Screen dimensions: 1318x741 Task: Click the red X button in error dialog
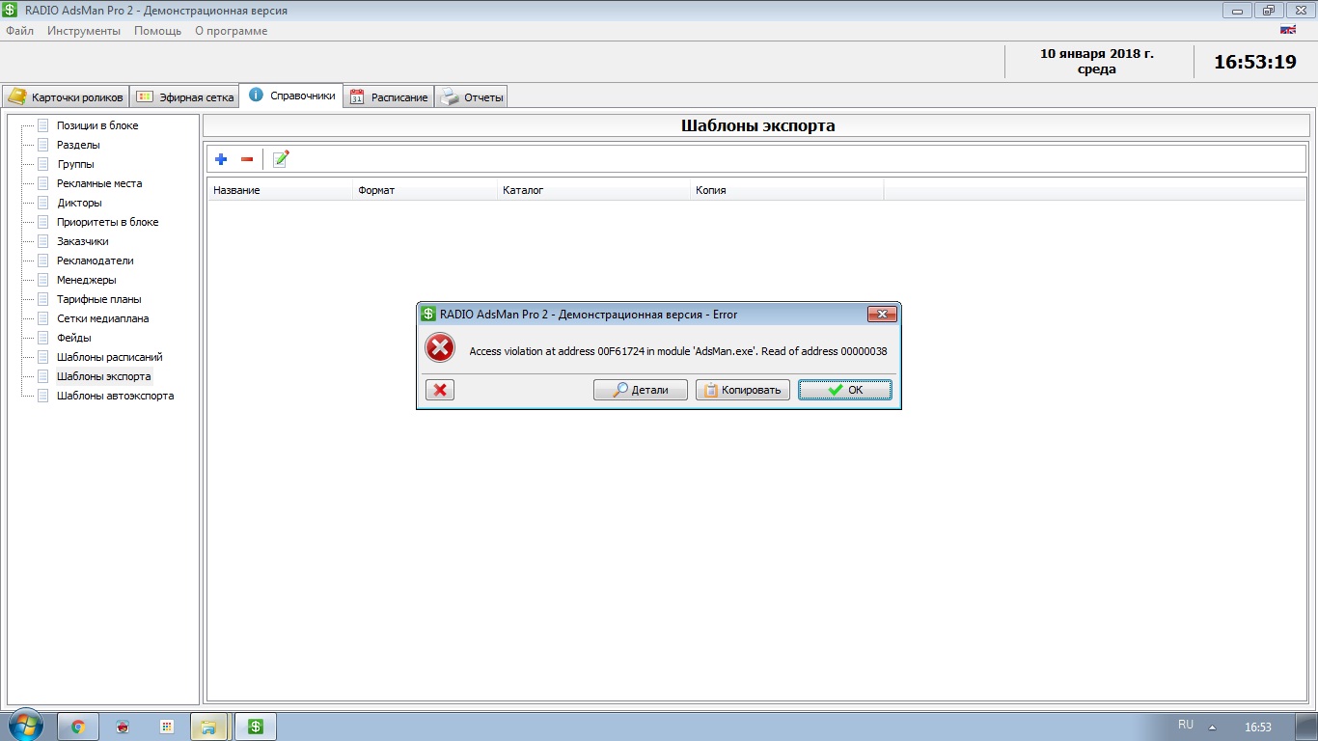click(x=440, y=390)
